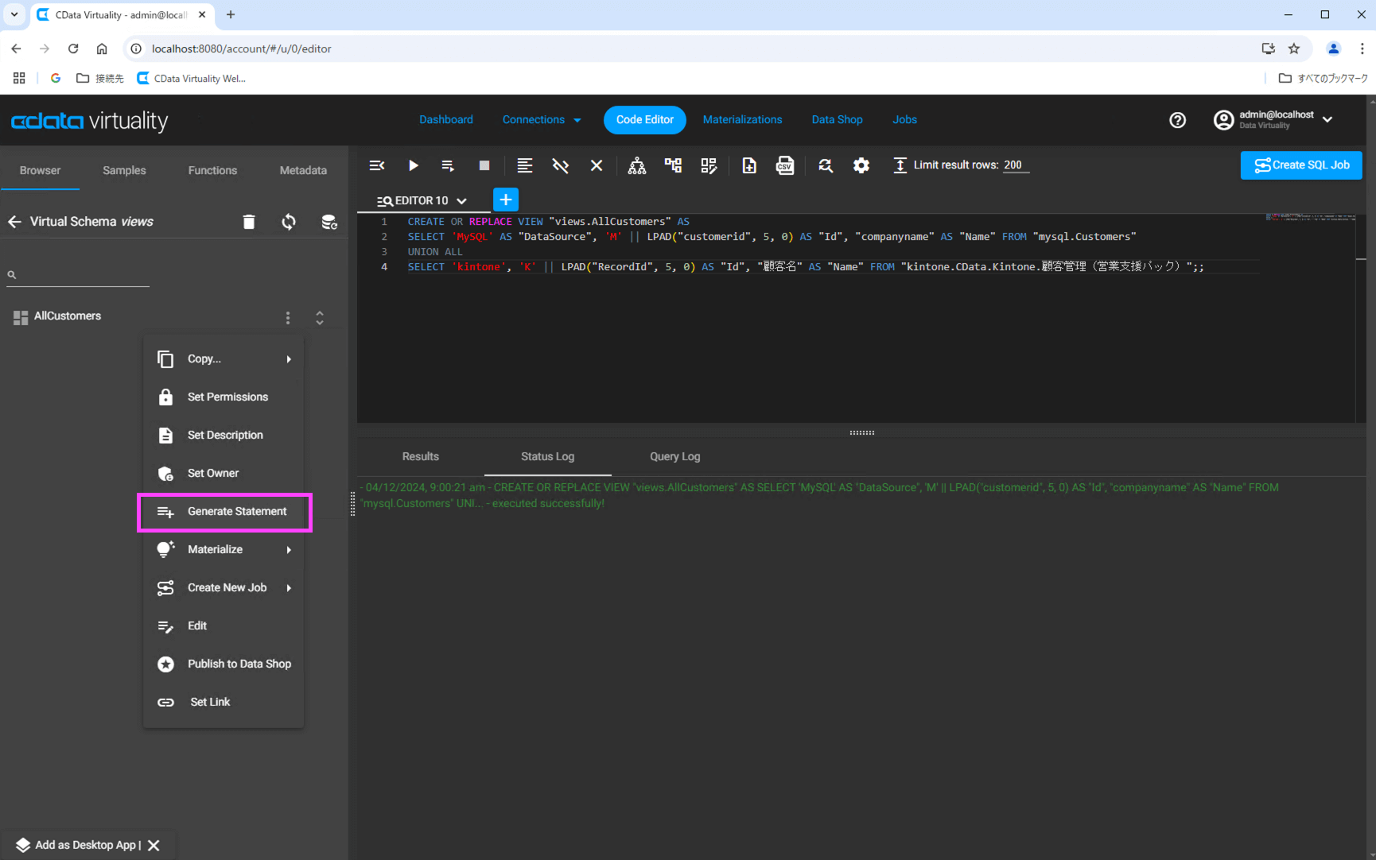Image resolution: width=1376 pixels, height=860 pixels.
Task: Click the editor/results pane splitter handle
Action: 861,432
